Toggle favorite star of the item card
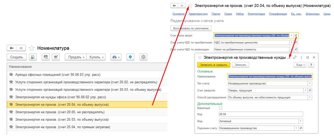334x136 pixels. pyautogui.click(x=190, y=6)
